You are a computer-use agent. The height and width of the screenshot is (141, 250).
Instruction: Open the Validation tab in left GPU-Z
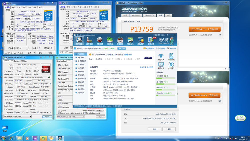click(23, 61)
